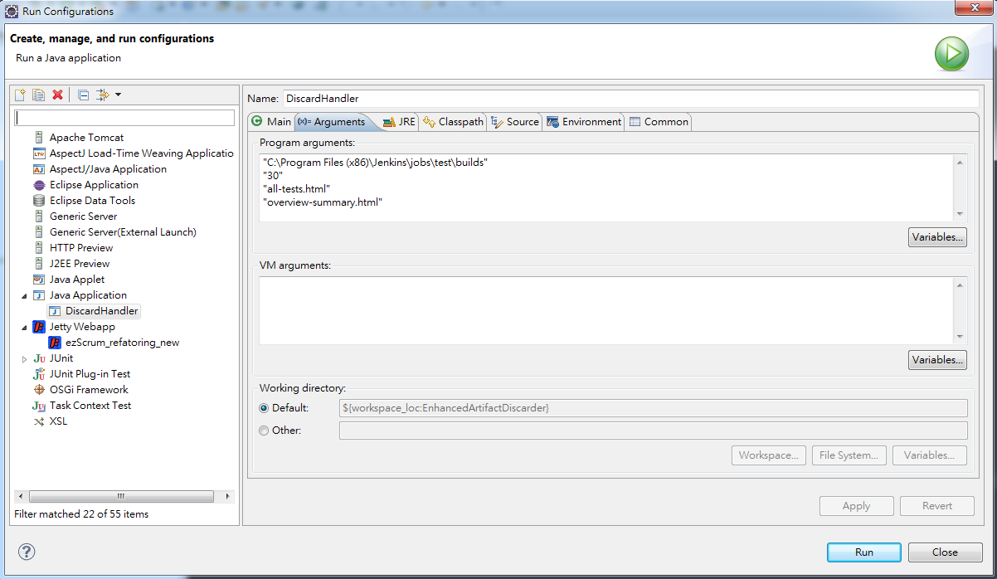Delete selected launch configuration with red X
The width and height of the screenshot is (997, 579).
coord(57,95)
